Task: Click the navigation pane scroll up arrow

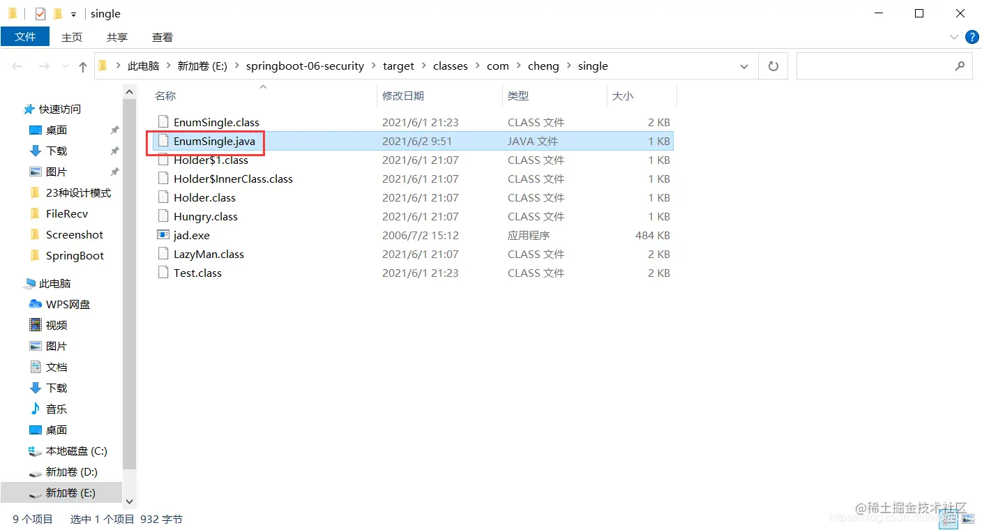Action: [129, 92]
